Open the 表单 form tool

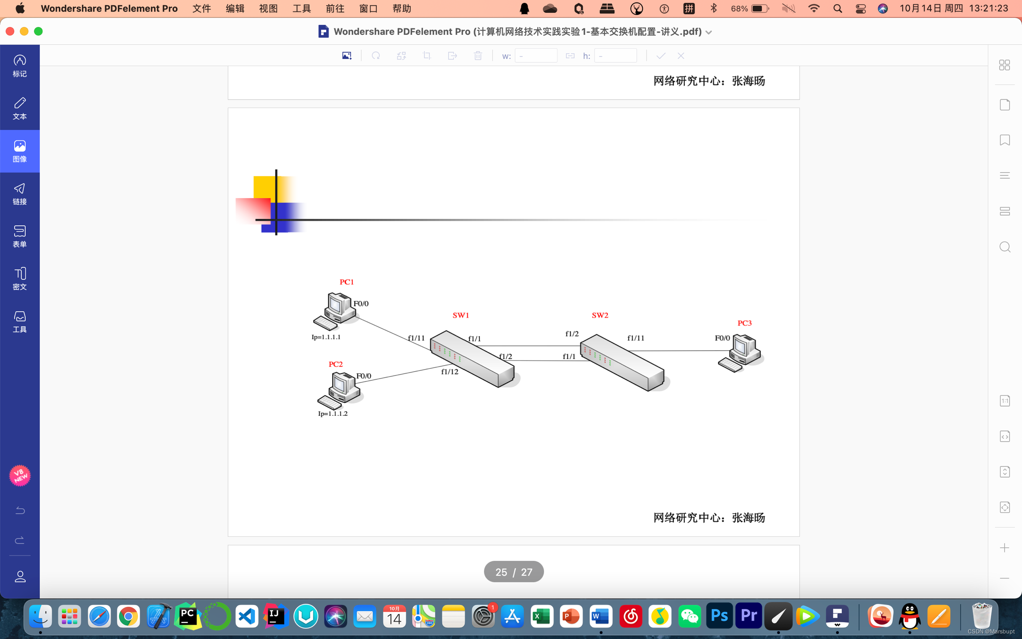click(20, 236)
